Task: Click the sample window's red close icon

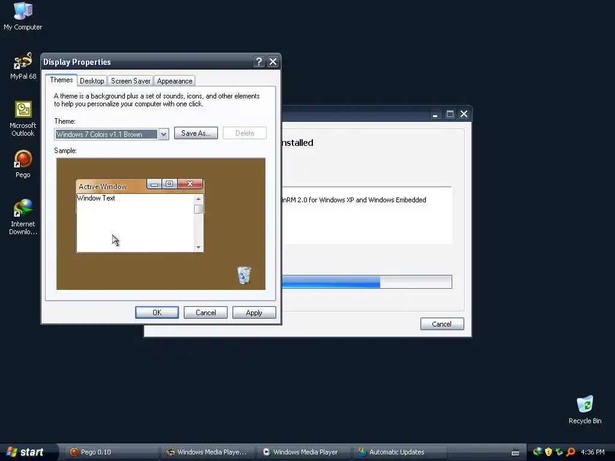Action: point(190,184)
